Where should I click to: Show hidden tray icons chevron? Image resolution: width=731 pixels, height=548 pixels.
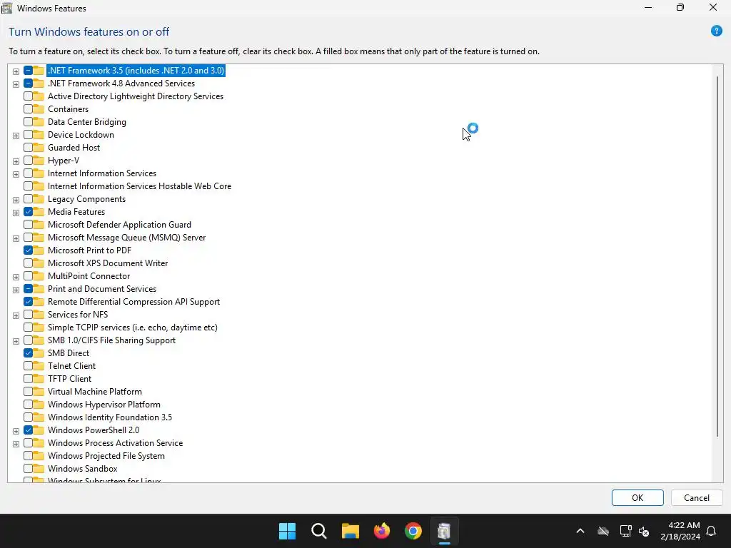pyautogui.click(x=580, y=531)
